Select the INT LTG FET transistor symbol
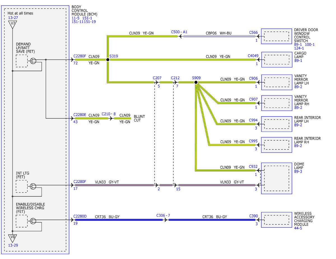Viewport: 336px width, 259px height. coord(33,186)
